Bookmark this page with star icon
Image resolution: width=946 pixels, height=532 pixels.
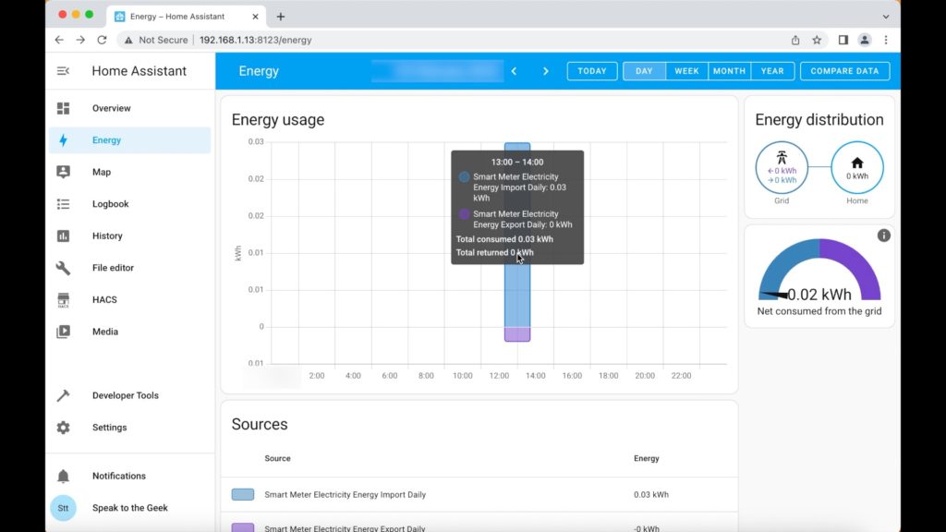[817, 40]
